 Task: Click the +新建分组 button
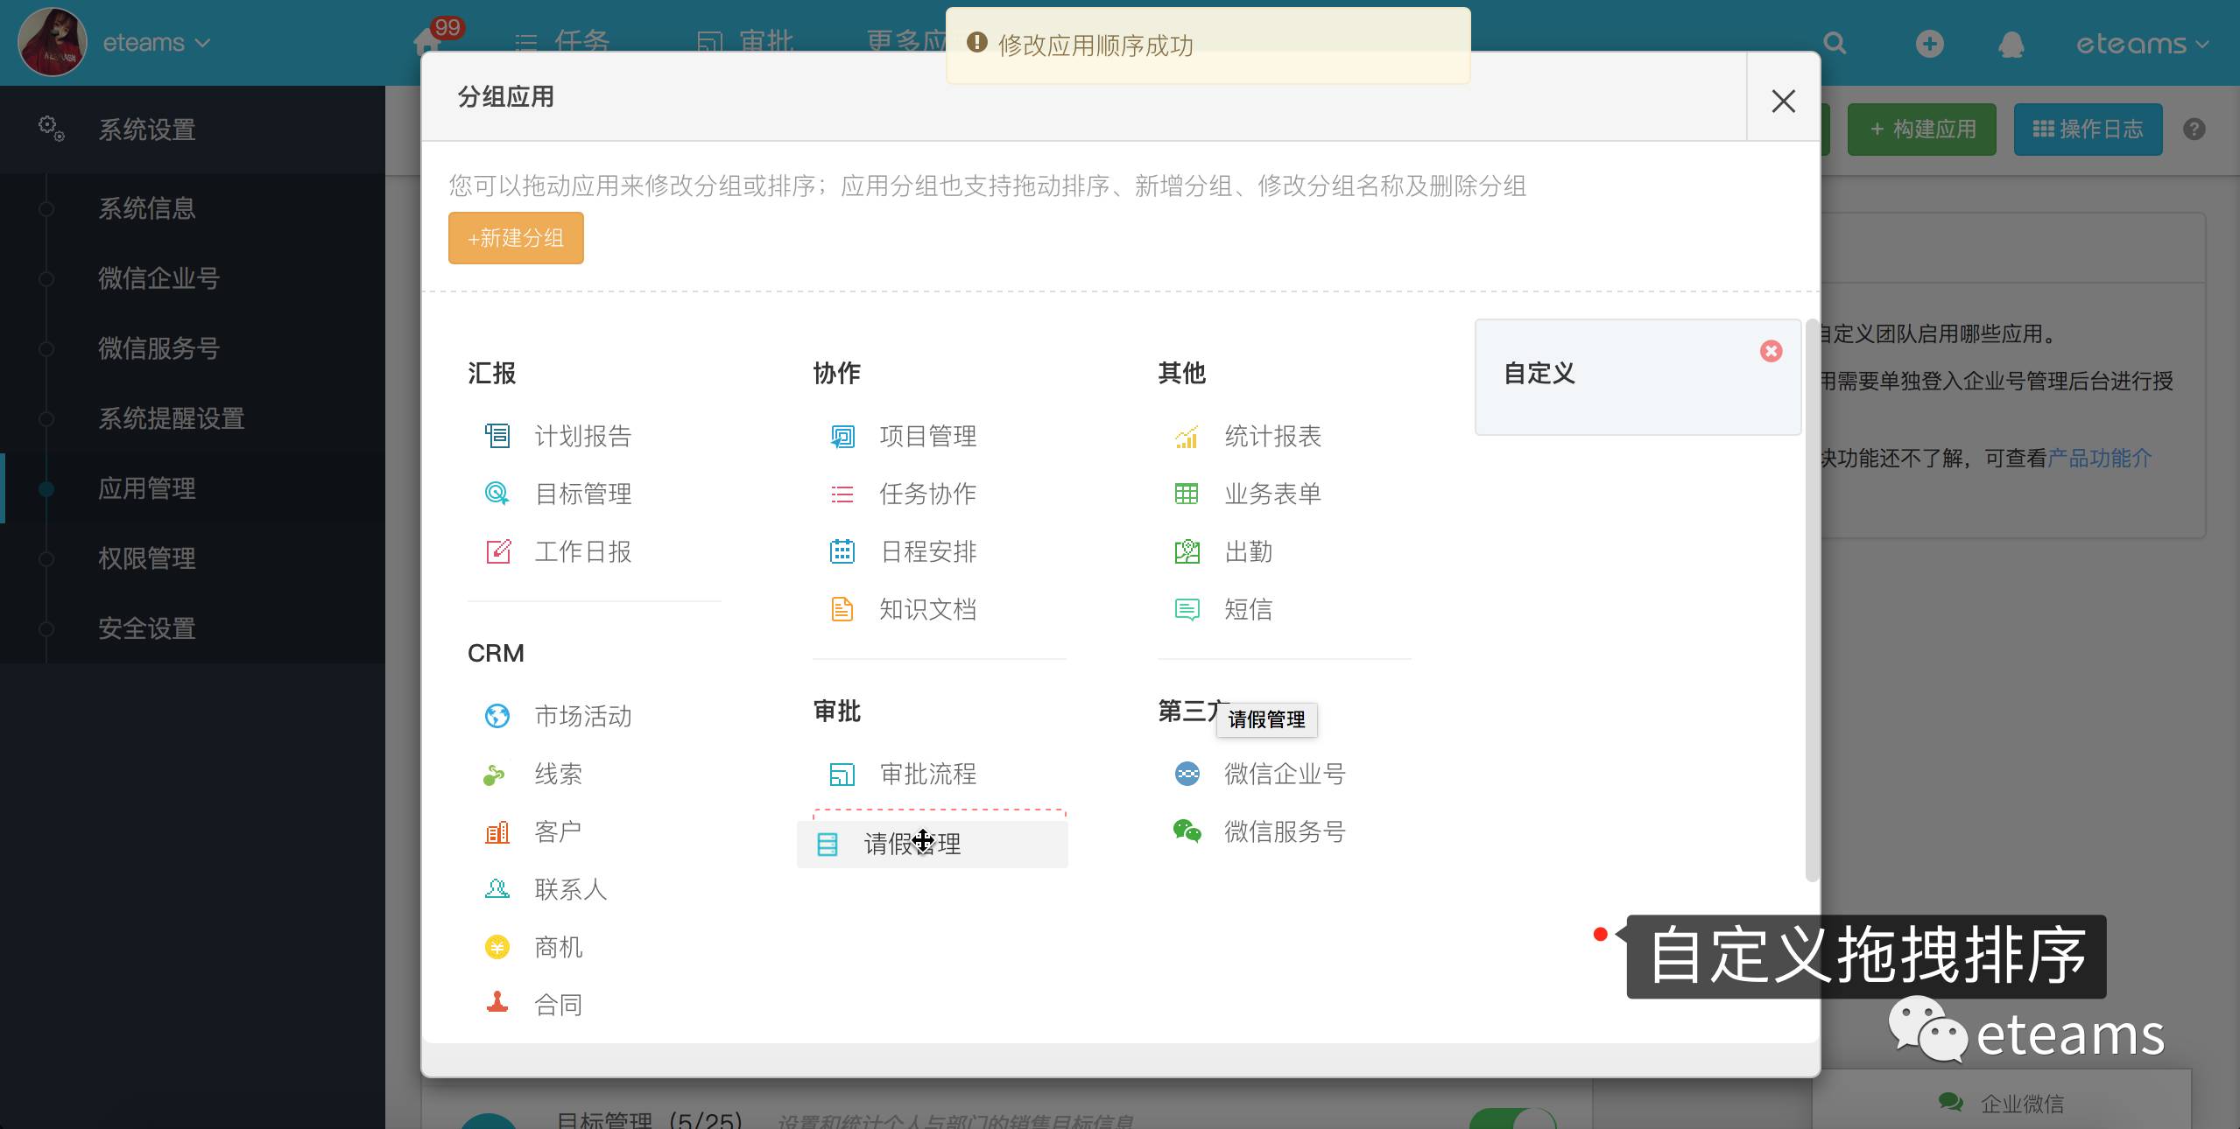(x=516, y=238)
